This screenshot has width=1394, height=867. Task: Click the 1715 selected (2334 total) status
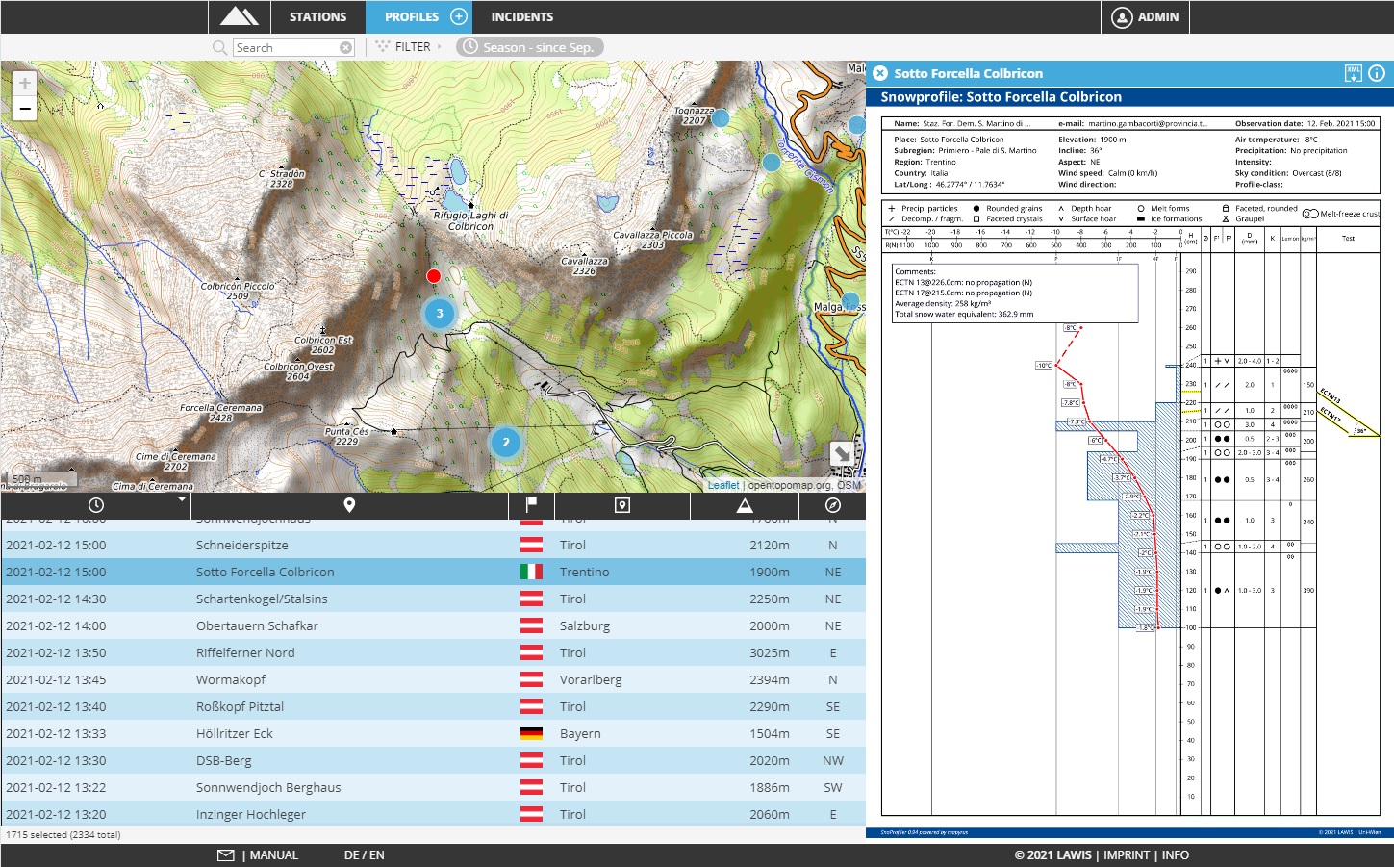[x=63, y=835]
